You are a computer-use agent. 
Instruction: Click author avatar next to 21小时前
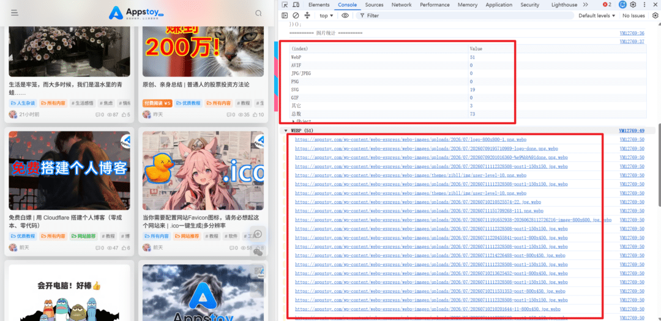(x=13, y=114)
